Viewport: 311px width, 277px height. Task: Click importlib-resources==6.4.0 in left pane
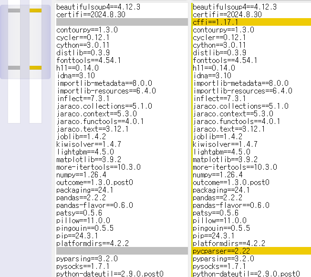(106, 91)
